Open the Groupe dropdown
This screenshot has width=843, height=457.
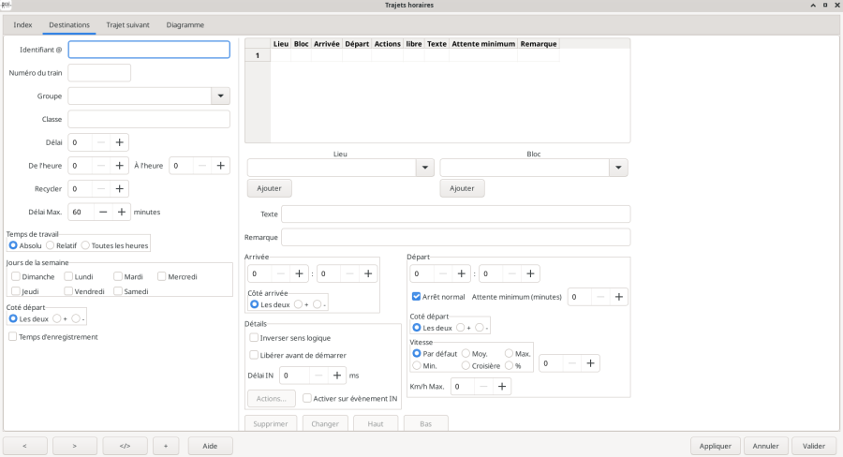pos(220,96)
